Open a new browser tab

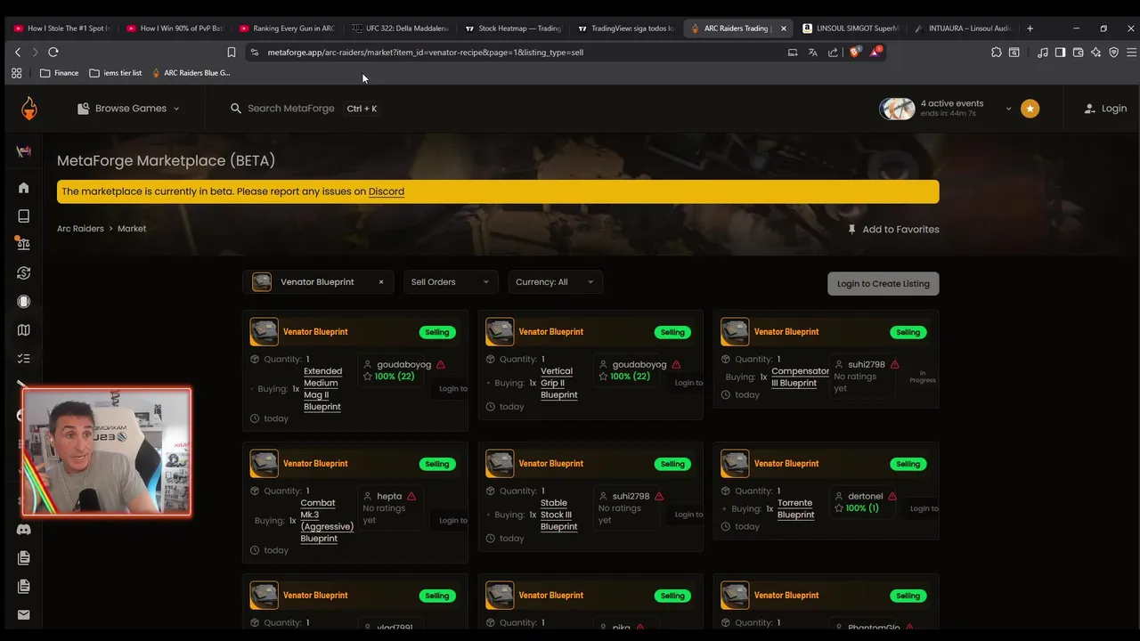1030,28
